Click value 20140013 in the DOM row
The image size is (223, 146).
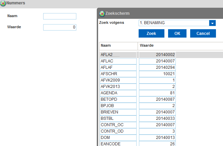tap(157, 138)
